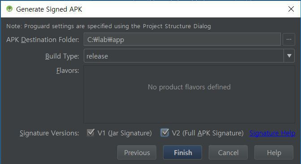Expand Build Type list via arrow button
This screenshot has height=164, width=301.
[289, 56]
